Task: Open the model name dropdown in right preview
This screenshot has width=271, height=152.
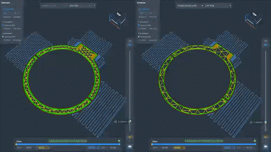Action: [x=190, y=5]
